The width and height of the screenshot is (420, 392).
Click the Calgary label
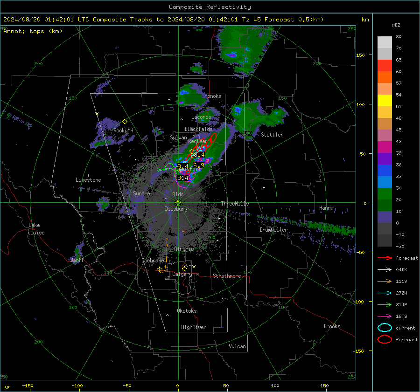pos(182,274)
